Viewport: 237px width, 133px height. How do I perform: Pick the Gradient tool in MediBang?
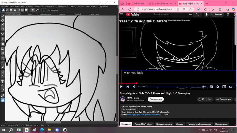(3, 53)
